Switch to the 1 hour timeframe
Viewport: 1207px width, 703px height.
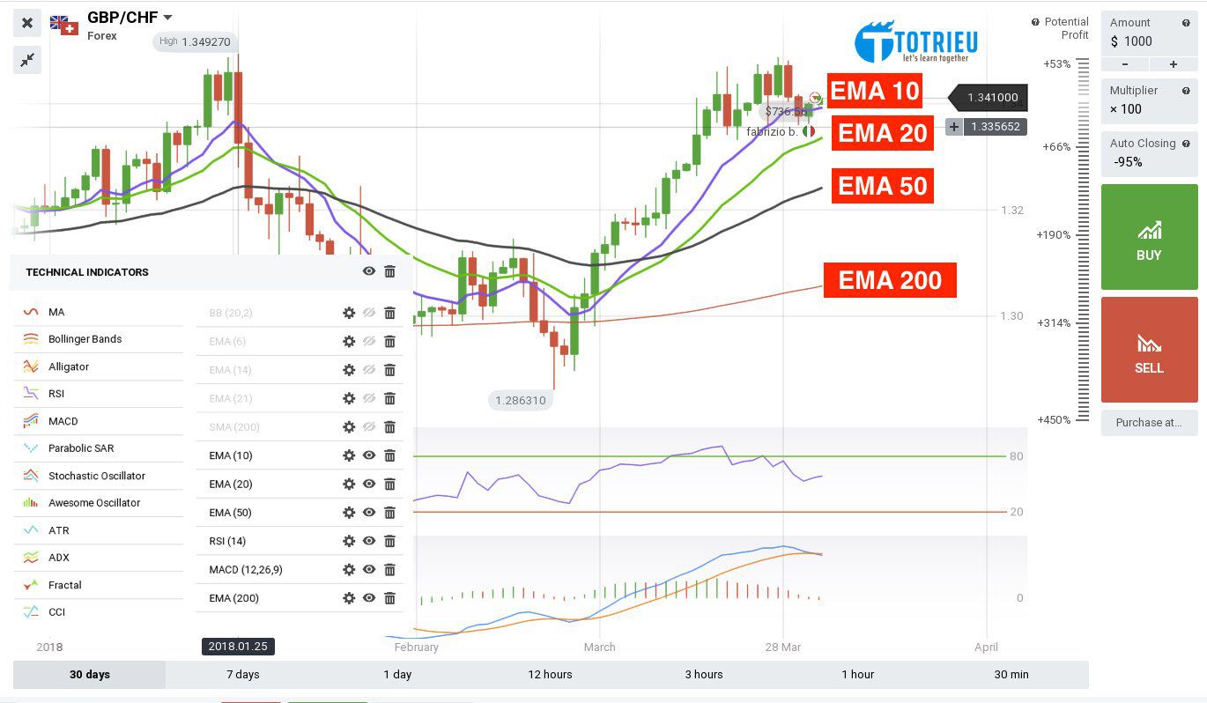pos(857,675)
